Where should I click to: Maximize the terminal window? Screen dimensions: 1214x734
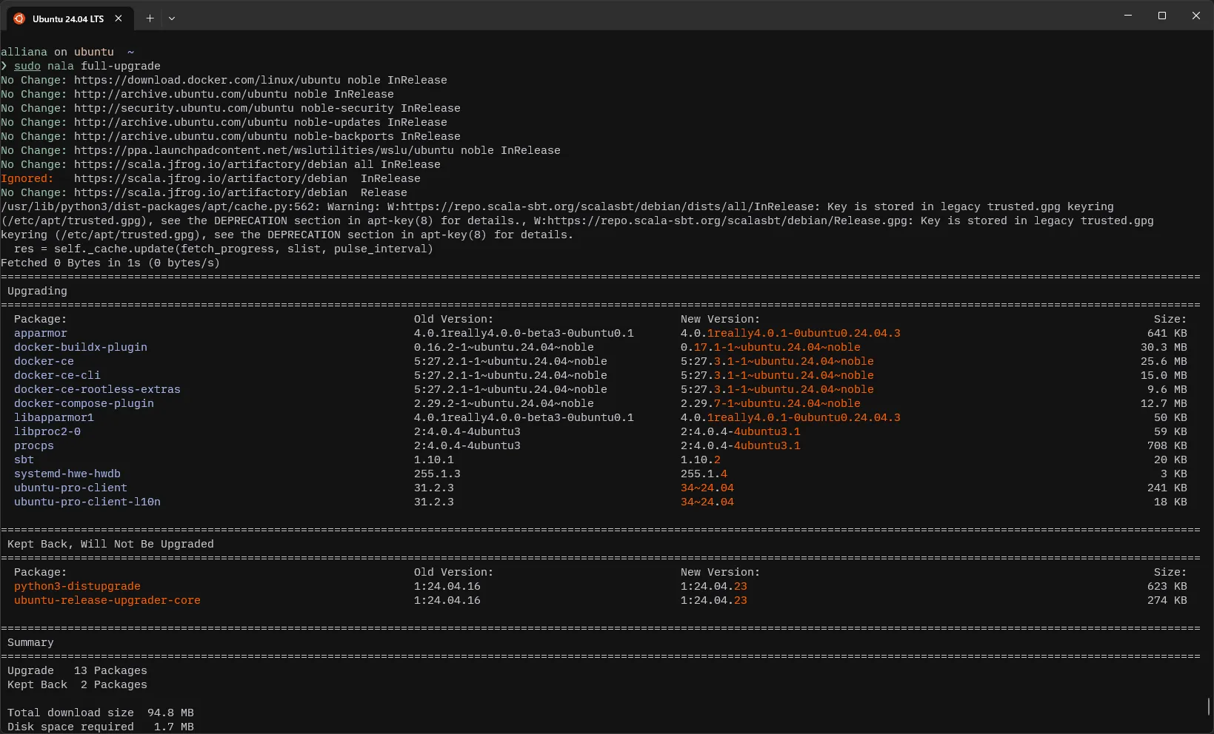pyautogui.click(x=1162, y=16)
